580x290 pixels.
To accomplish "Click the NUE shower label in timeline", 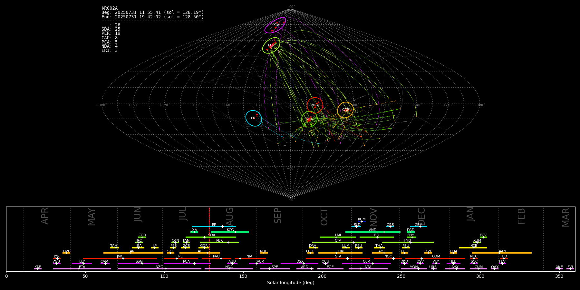I will tap(264, 251).
